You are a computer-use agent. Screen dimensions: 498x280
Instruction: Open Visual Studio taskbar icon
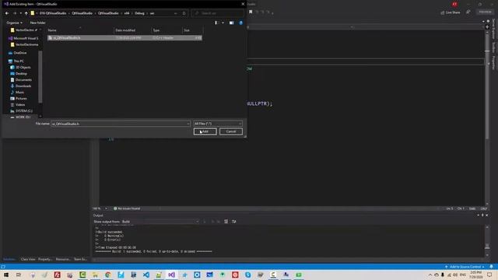point(171,275)
